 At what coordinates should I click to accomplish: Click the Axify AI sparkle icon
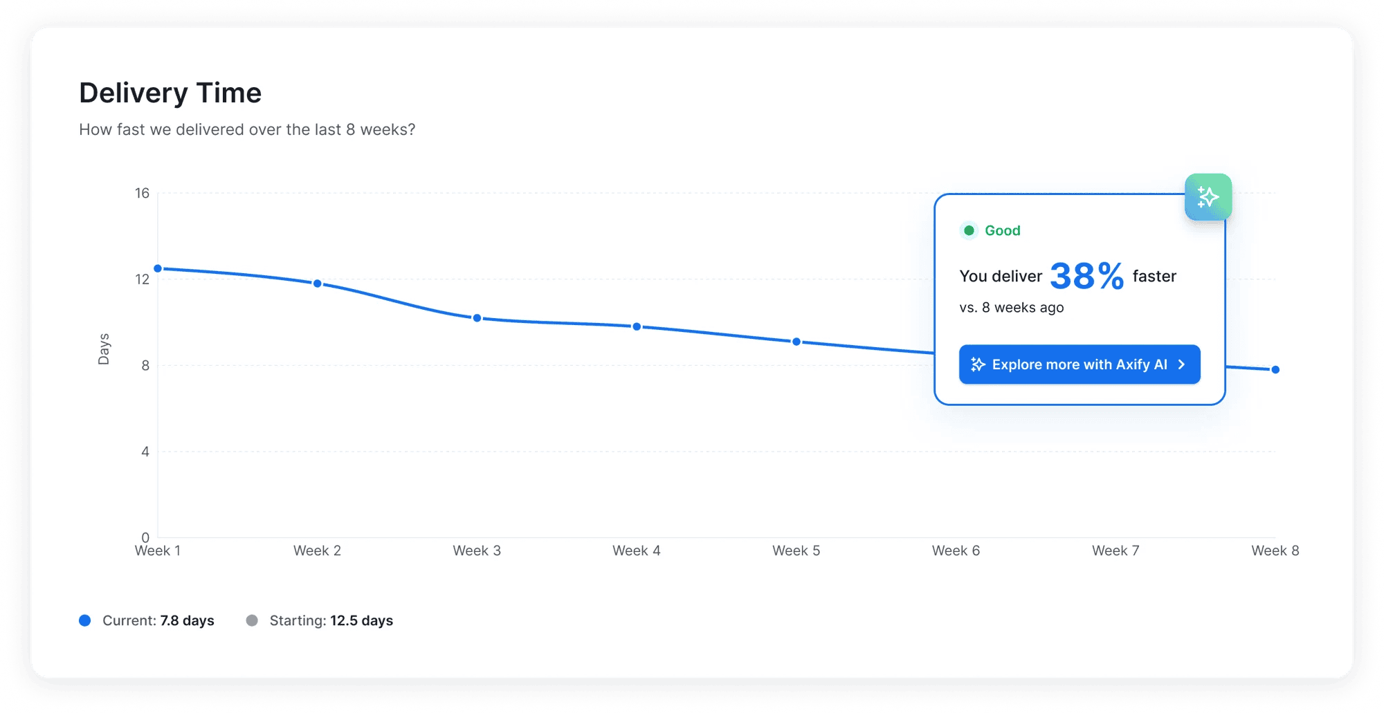click(x=1208, y=197)
